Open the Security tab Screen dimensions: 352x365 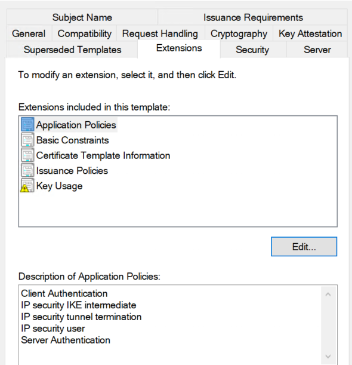(252, 50)
